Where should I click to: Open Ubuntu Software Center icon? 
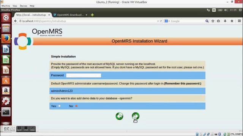click(x=6, y=80)
